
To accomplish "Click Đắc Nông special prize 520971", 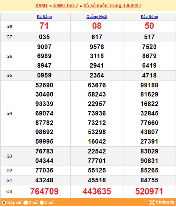I will click(149, 191).
